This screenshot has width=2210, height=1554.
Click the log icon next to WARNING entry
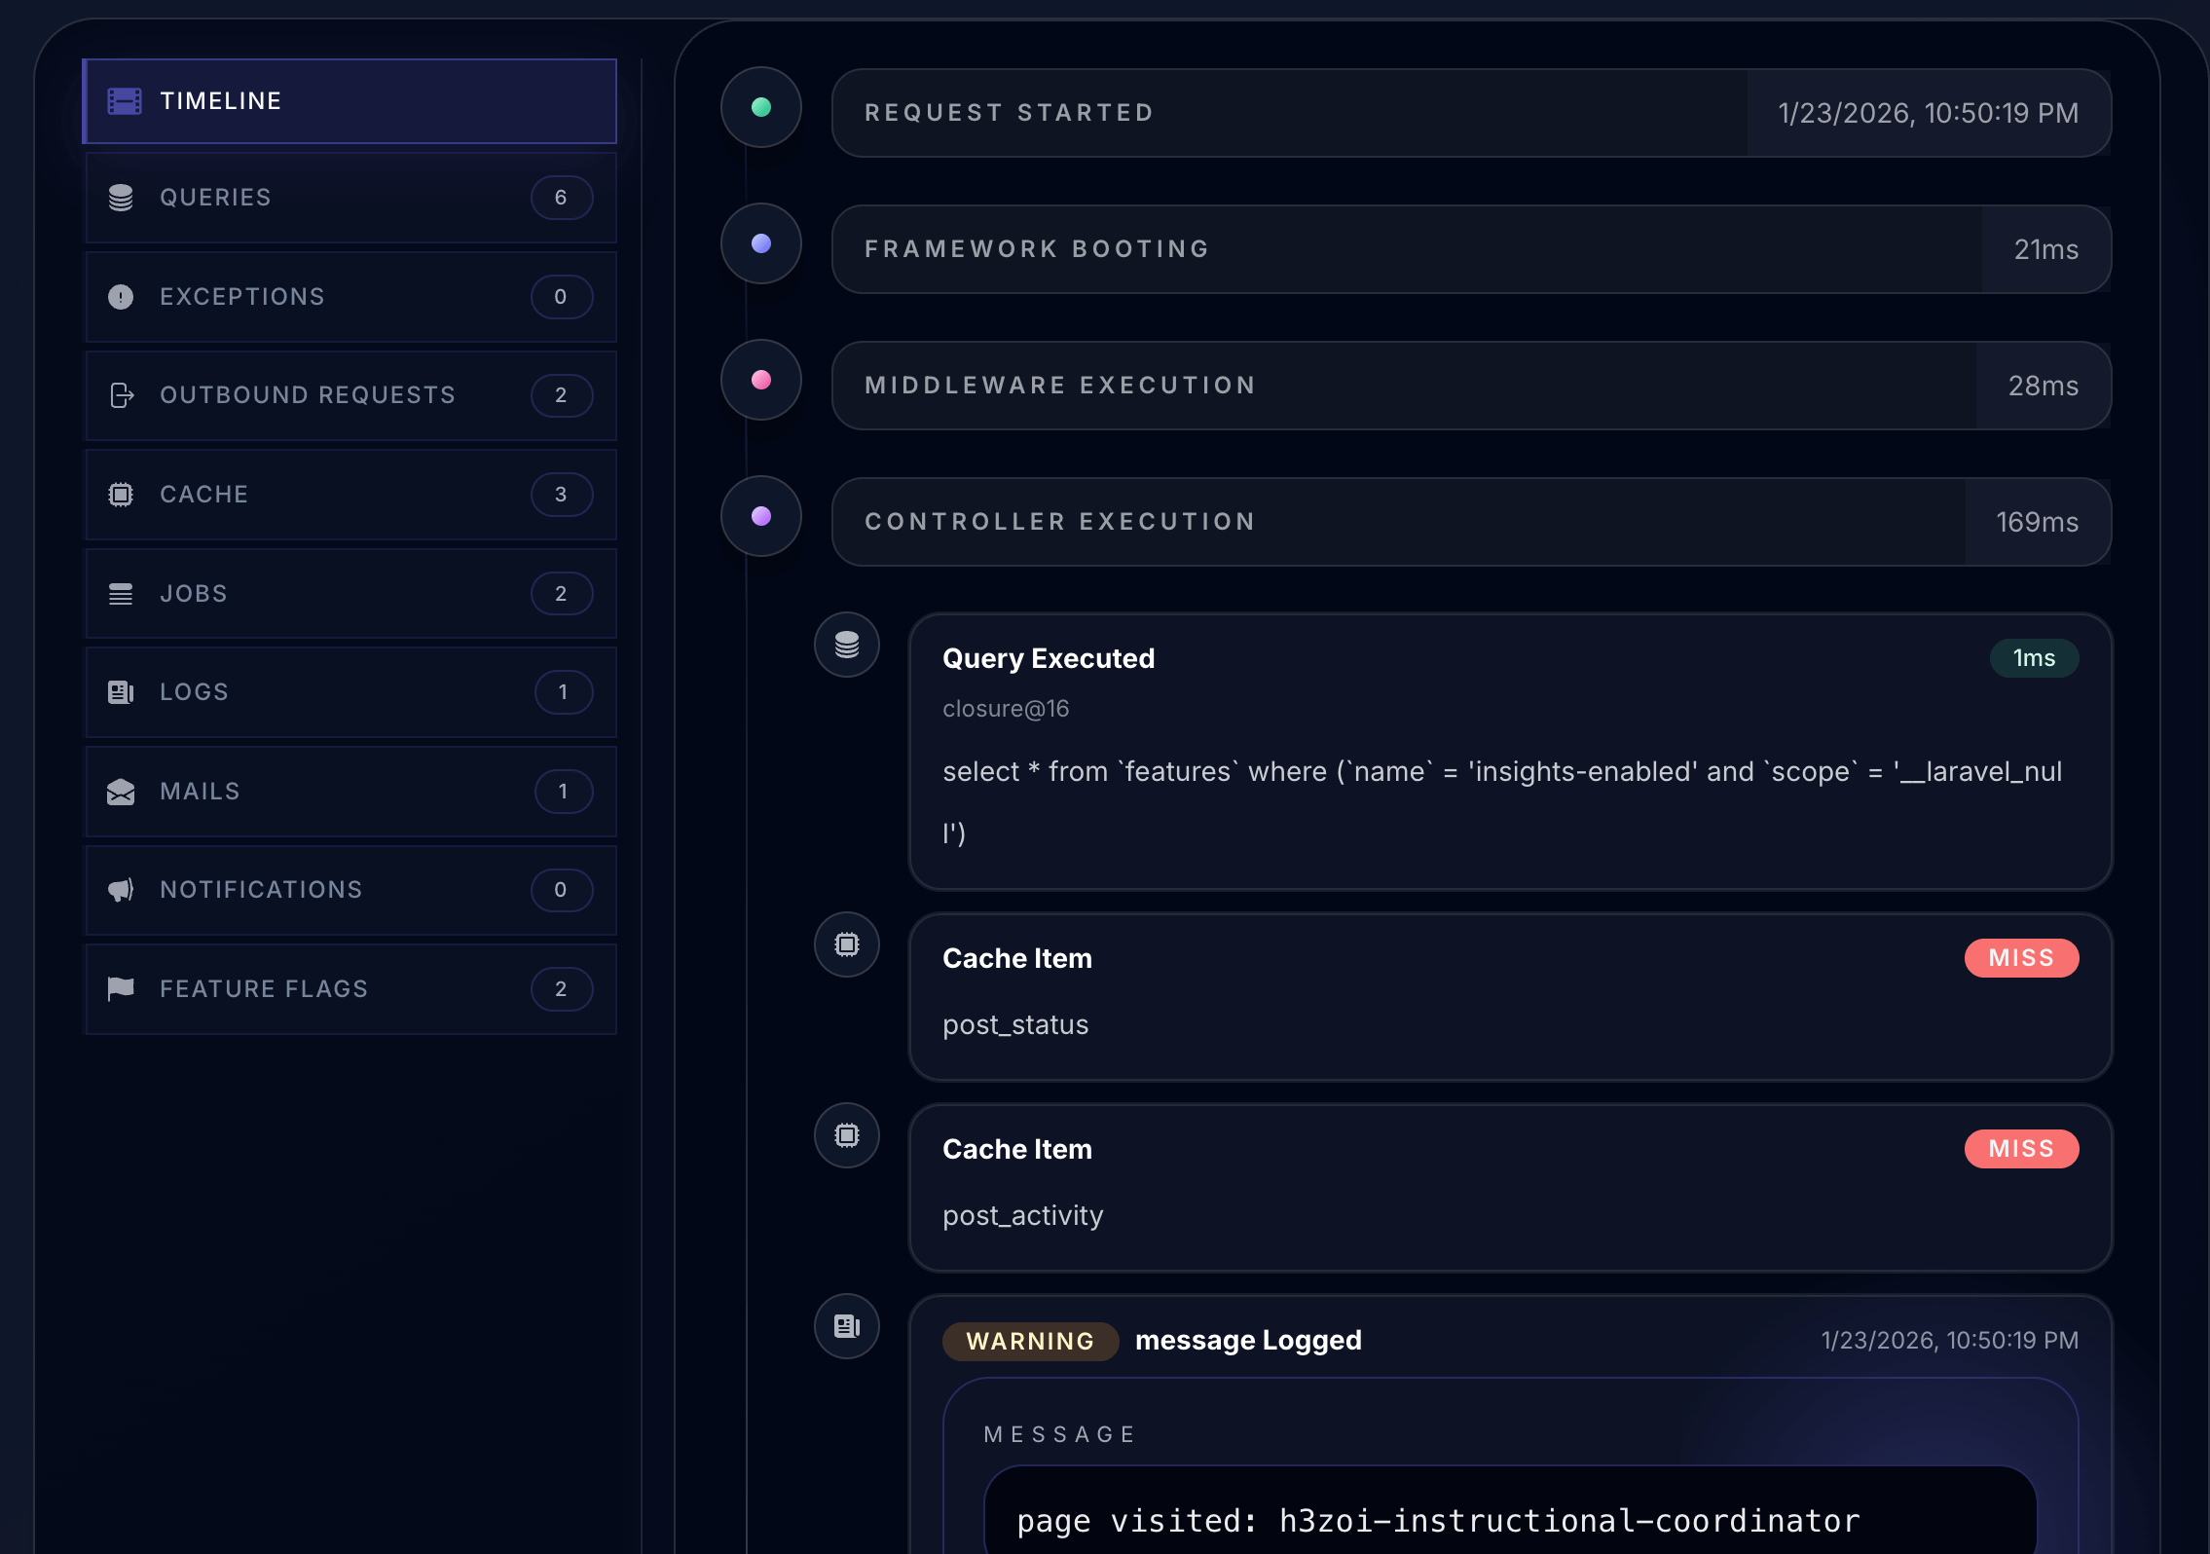[846, 1325]
